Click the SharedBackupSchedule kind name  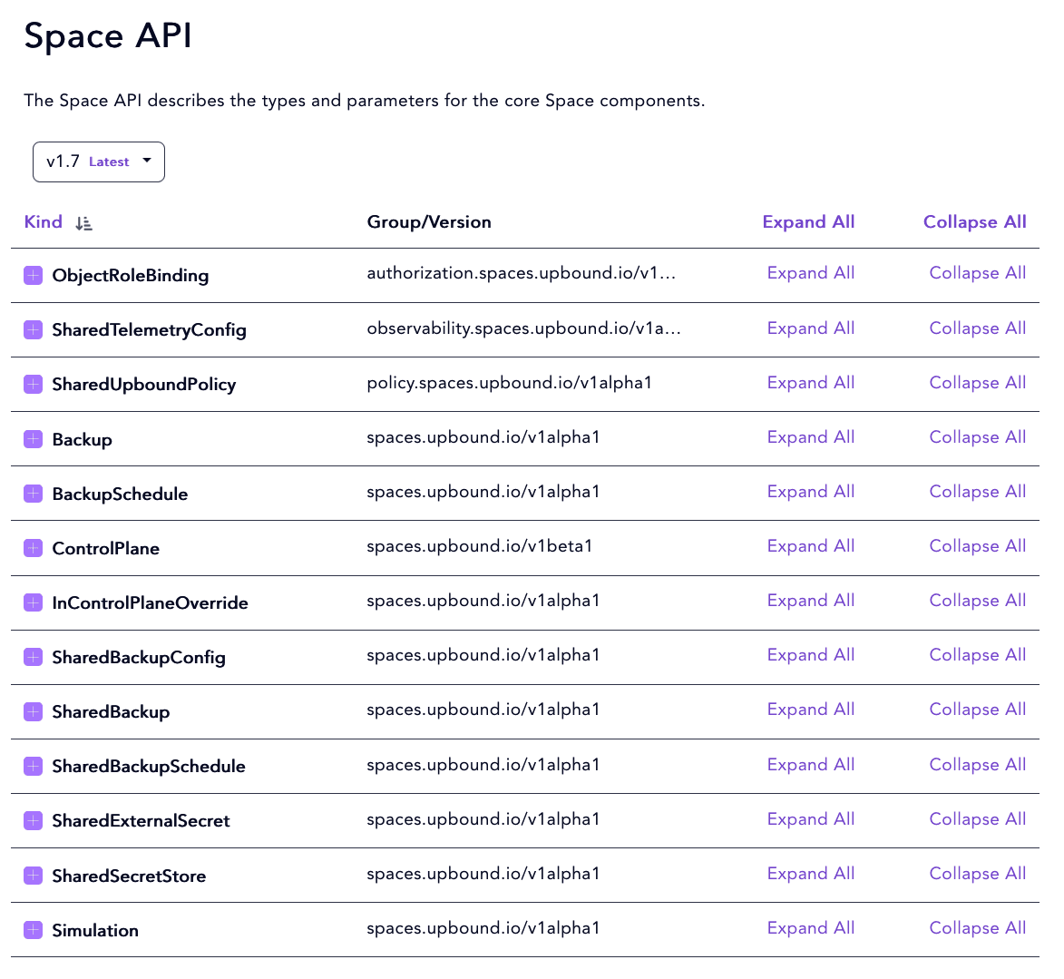click(x=149, y=767)
